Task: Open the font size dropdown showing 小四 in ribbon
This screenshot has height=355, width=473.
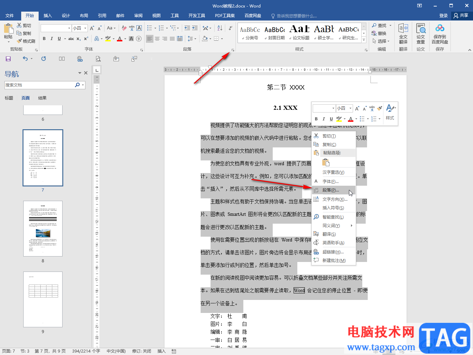Action: [x=85, y=28]
